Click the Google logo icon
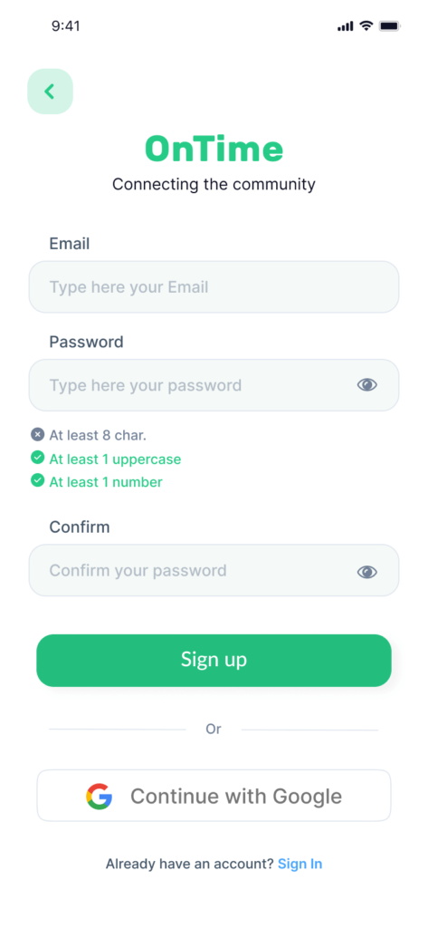Image resolution: width=428 pixels, height=928 pixels. (x=100, y=796)
